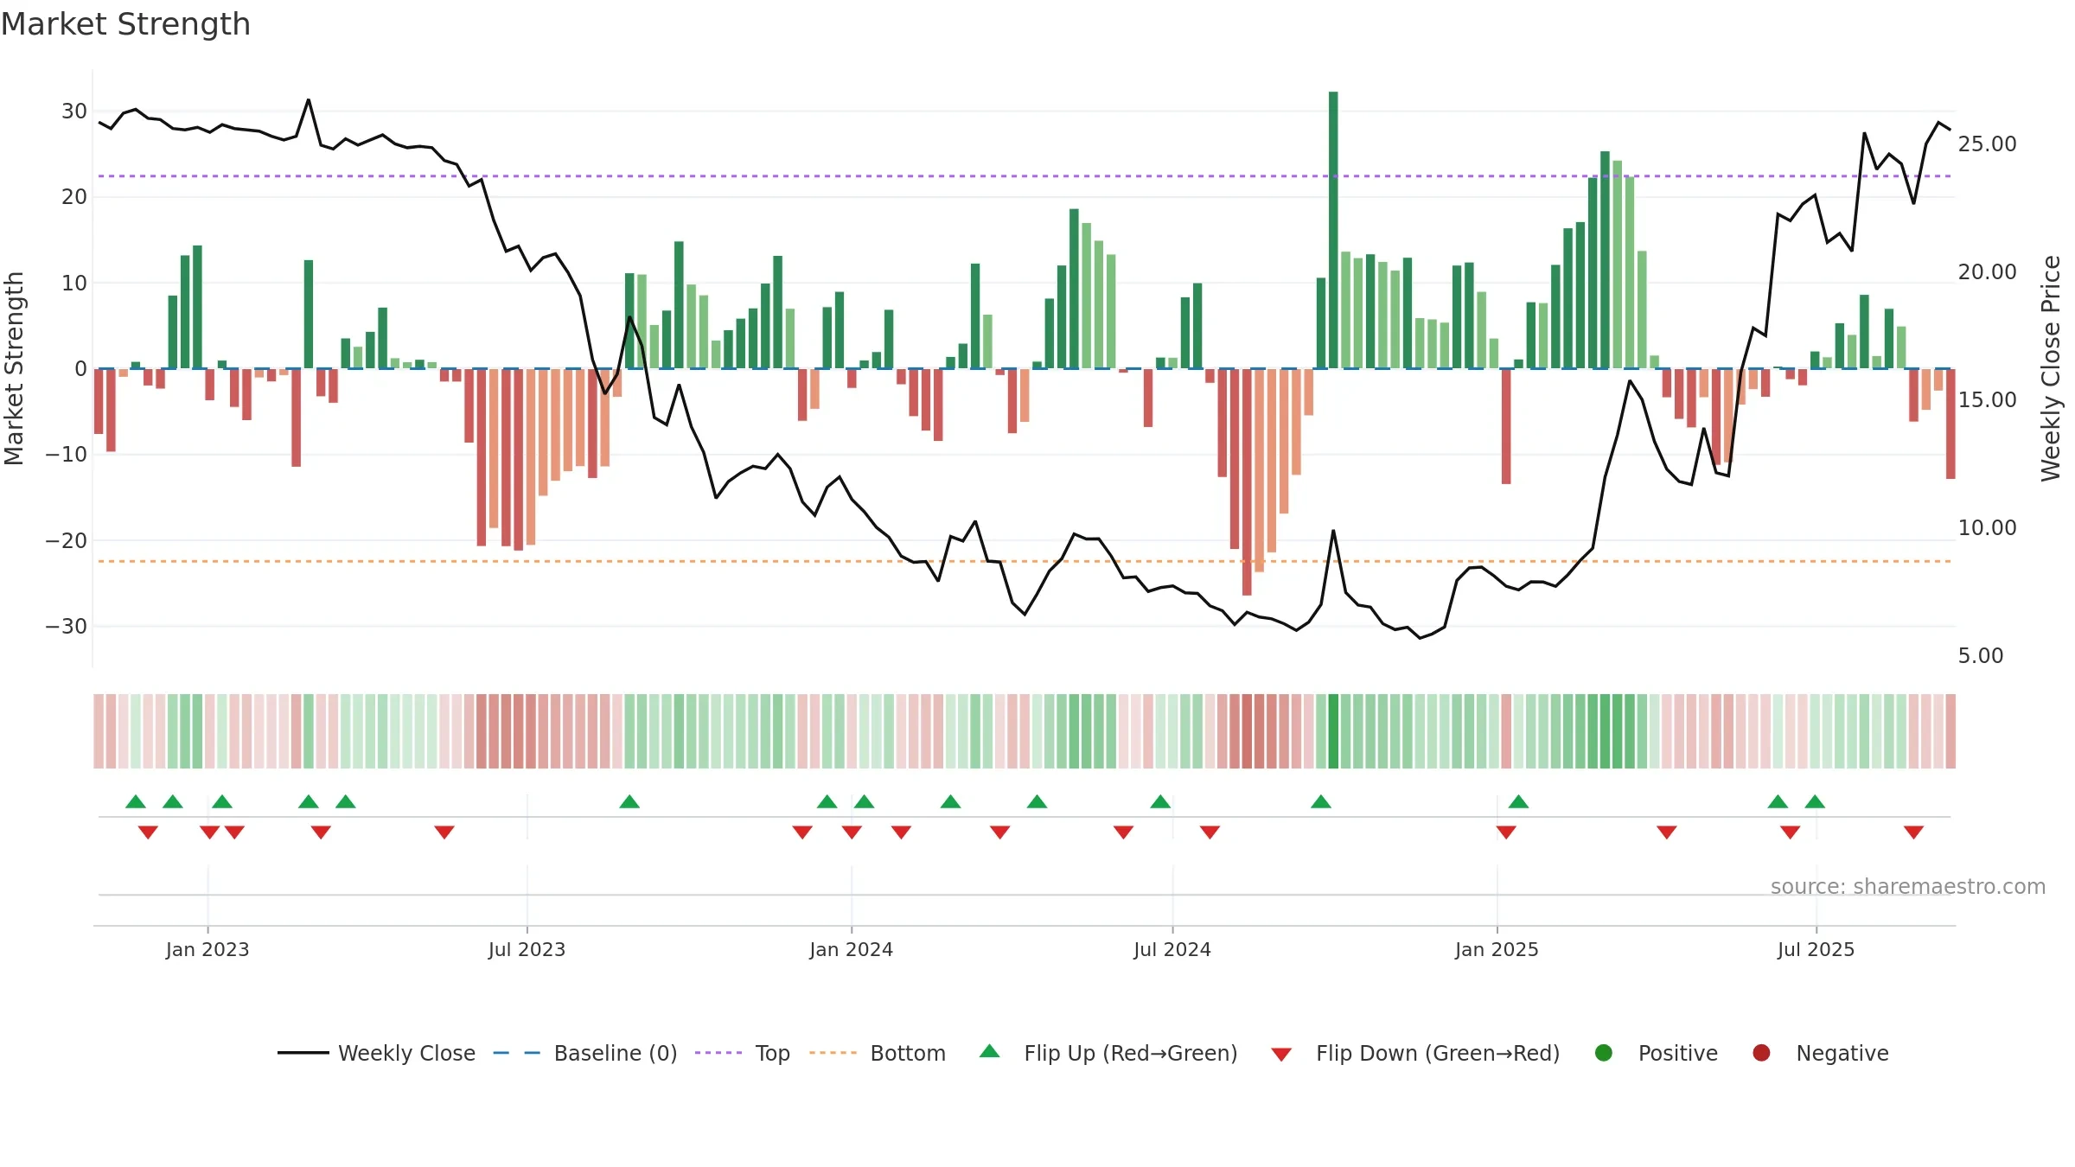
Task: Click the Jul 2024 axis label
Action: tap(1172, 949)
